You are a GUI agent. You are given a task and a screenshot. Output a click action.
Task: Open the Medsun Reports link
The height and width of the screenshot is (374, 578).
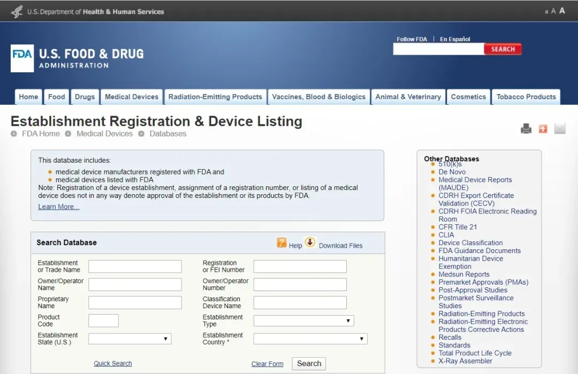click(x=464, y=274)
